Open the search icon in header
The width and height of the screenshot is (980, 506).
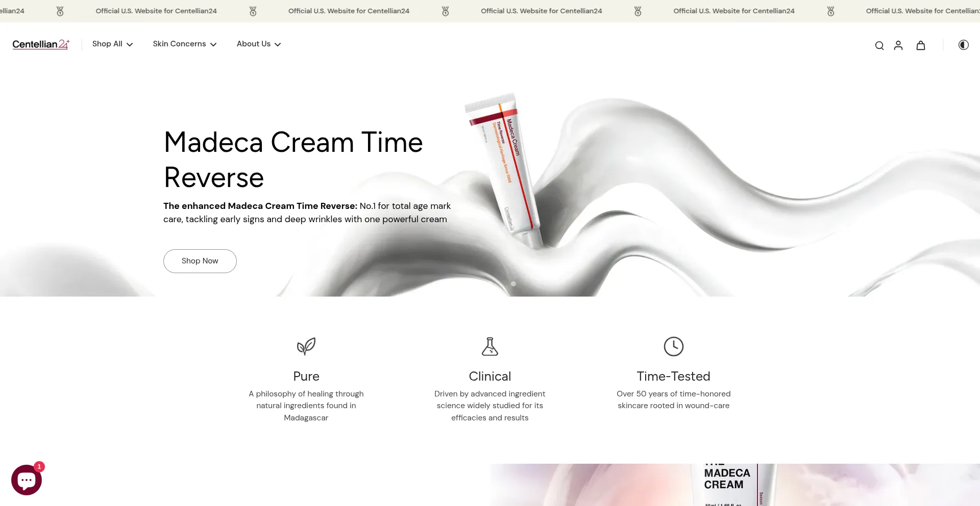pos(879,45)
